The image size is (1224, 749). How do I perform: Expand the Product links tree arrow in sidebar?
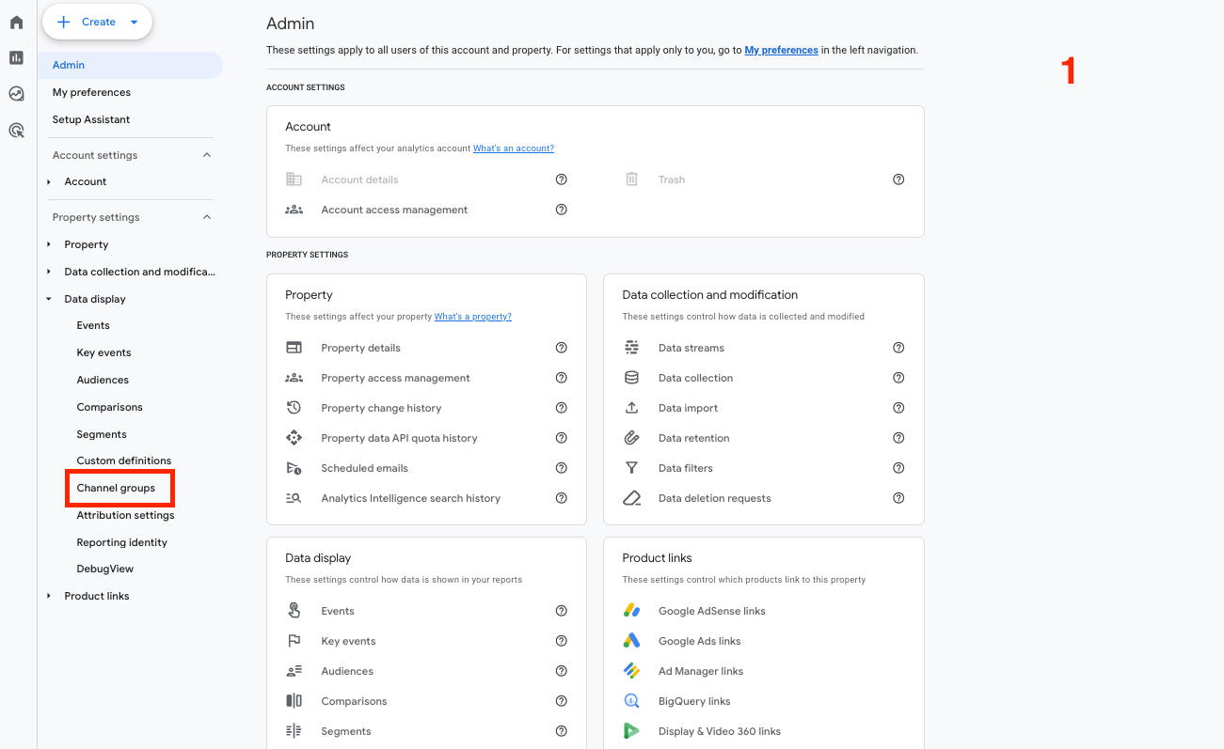[49, 596]
